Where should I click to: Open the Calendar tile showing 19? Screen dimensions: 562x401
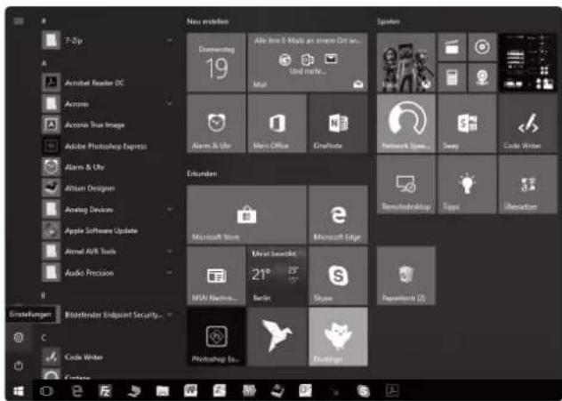(x=216, y=62)
